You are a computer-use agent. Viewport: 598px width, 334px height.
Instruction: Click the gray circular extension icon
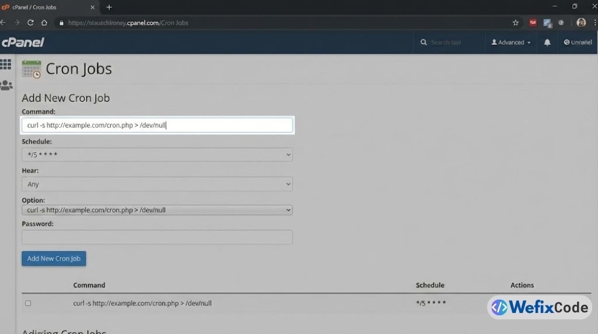(561, 23)
